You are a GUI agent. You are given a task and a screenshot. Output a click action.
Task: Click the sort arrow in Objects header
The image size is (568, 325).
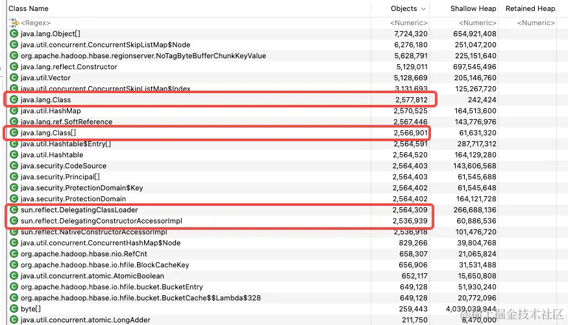(423, 9)
